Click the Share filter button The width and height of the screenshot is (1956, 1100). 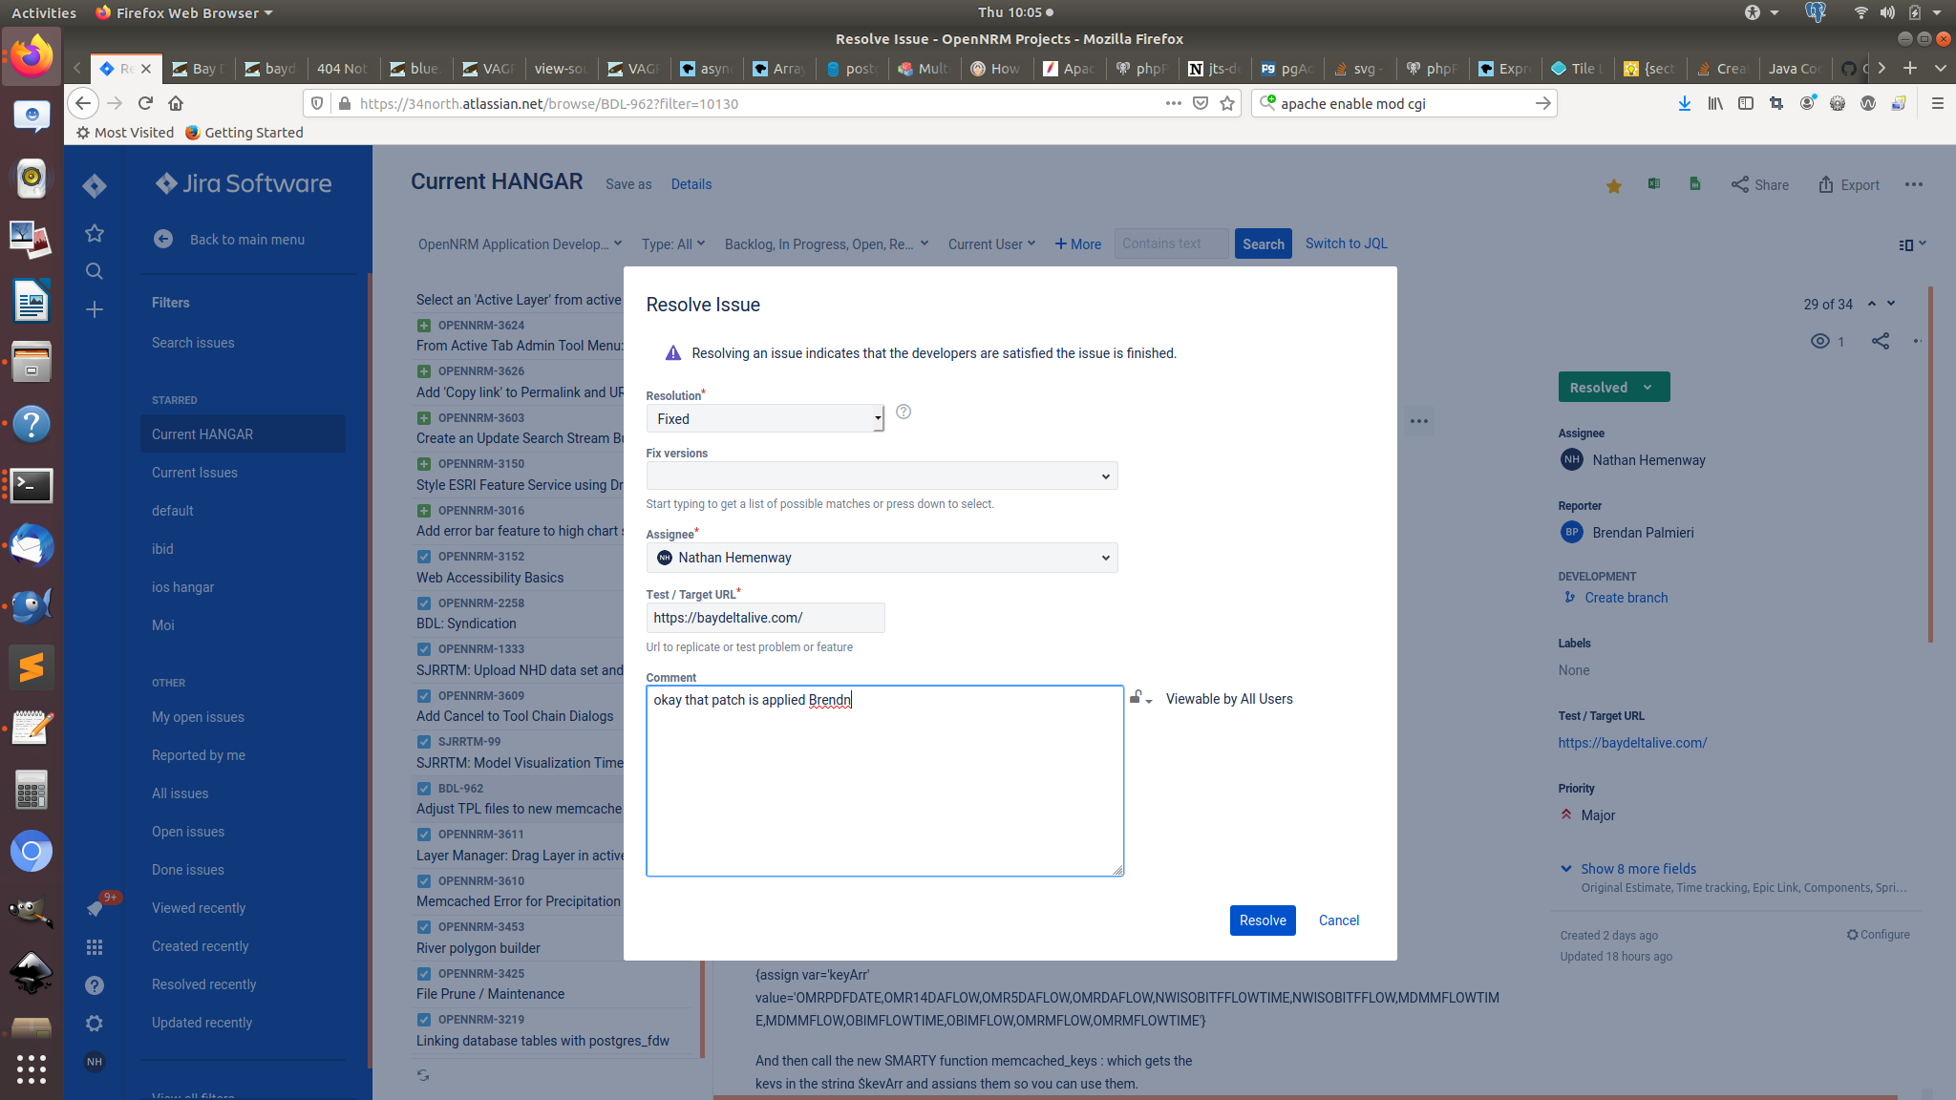point(1759,185)
